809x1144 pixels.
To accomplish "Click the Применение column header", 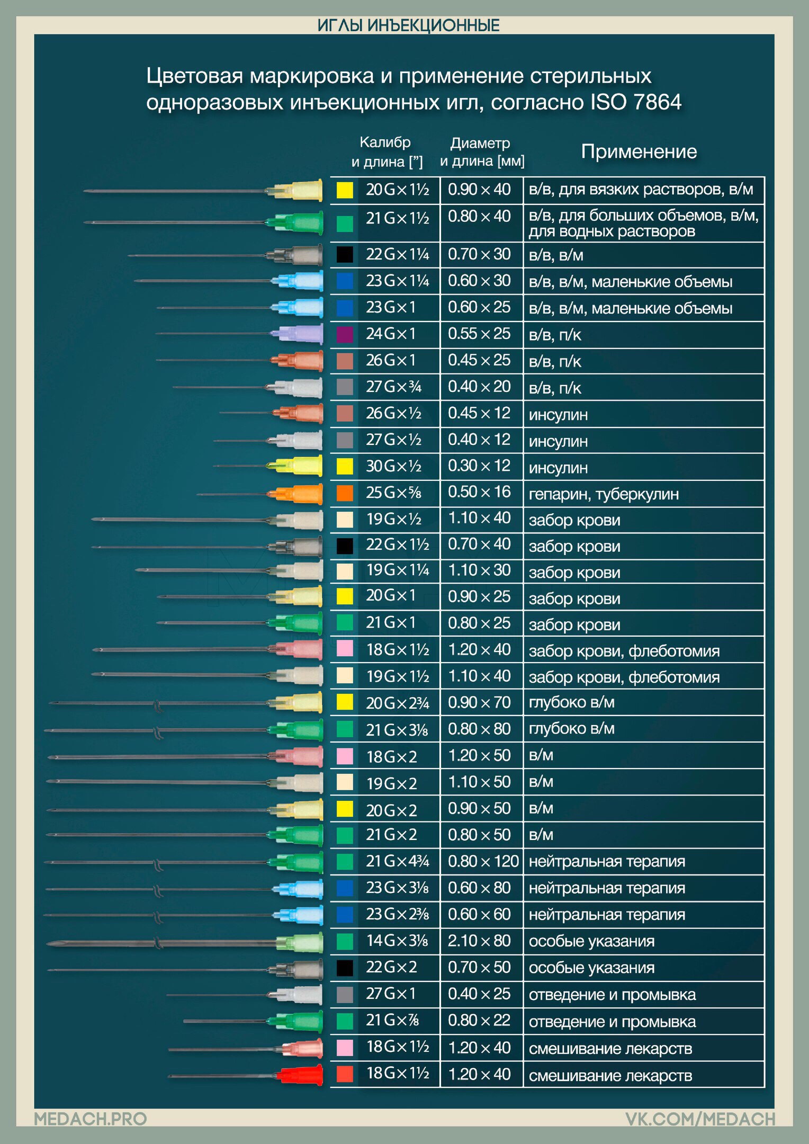I will point(639,151).
